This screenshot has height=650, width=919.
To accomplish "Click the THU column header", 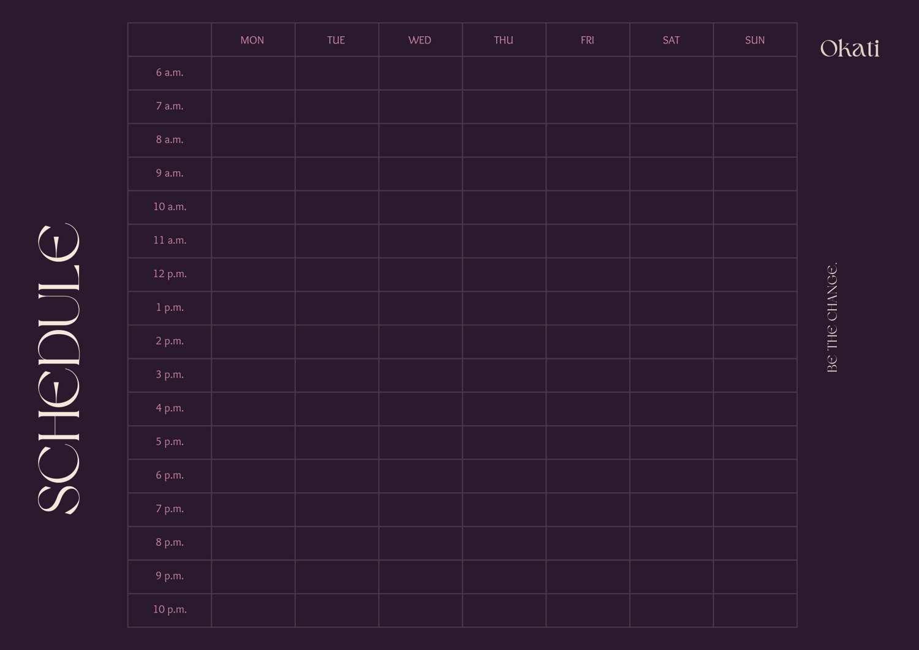I will [504, 40].
